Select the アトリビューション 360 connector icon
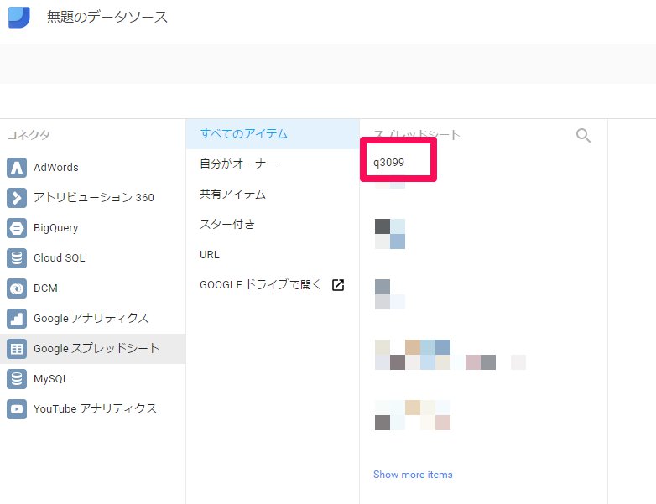 point(17,197)
